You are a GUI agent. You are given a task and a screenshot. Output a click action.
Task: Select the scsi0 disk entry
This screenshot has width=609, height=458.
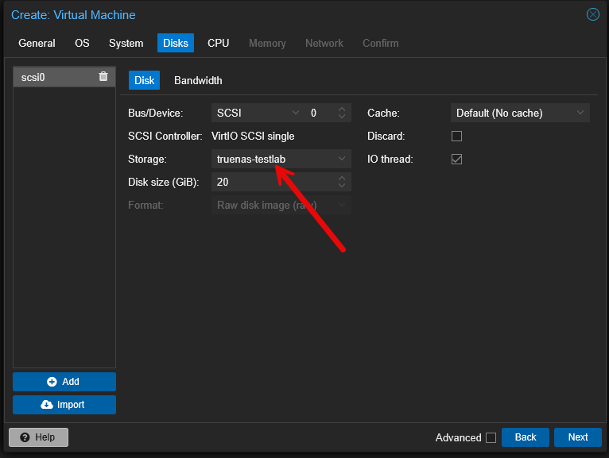[64, 77]
